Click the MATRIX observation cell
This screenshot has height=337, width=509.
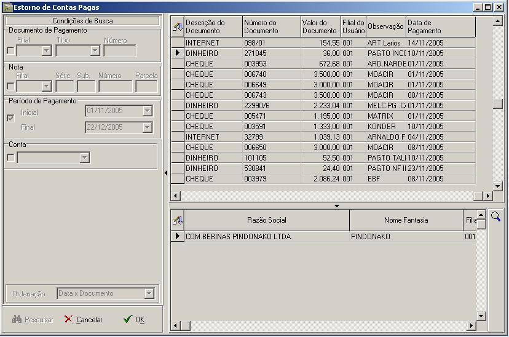(386, 116)
